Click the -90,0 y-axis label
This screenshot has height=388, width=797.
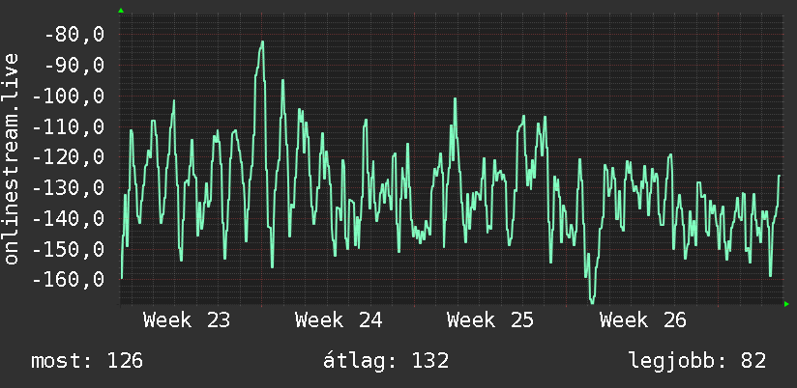[x=74, y=65]
